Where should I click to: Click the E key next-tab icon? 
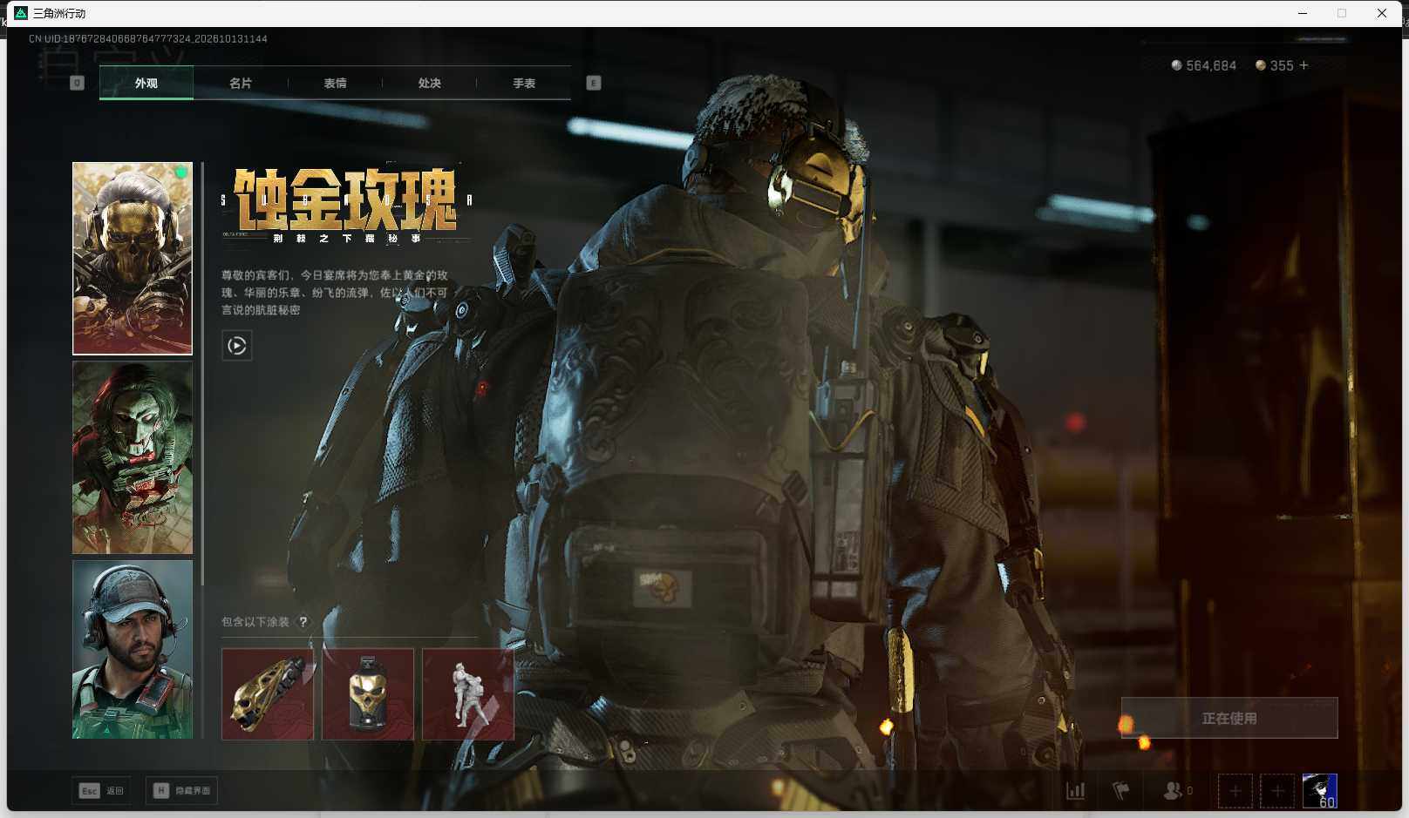[594, 83]
